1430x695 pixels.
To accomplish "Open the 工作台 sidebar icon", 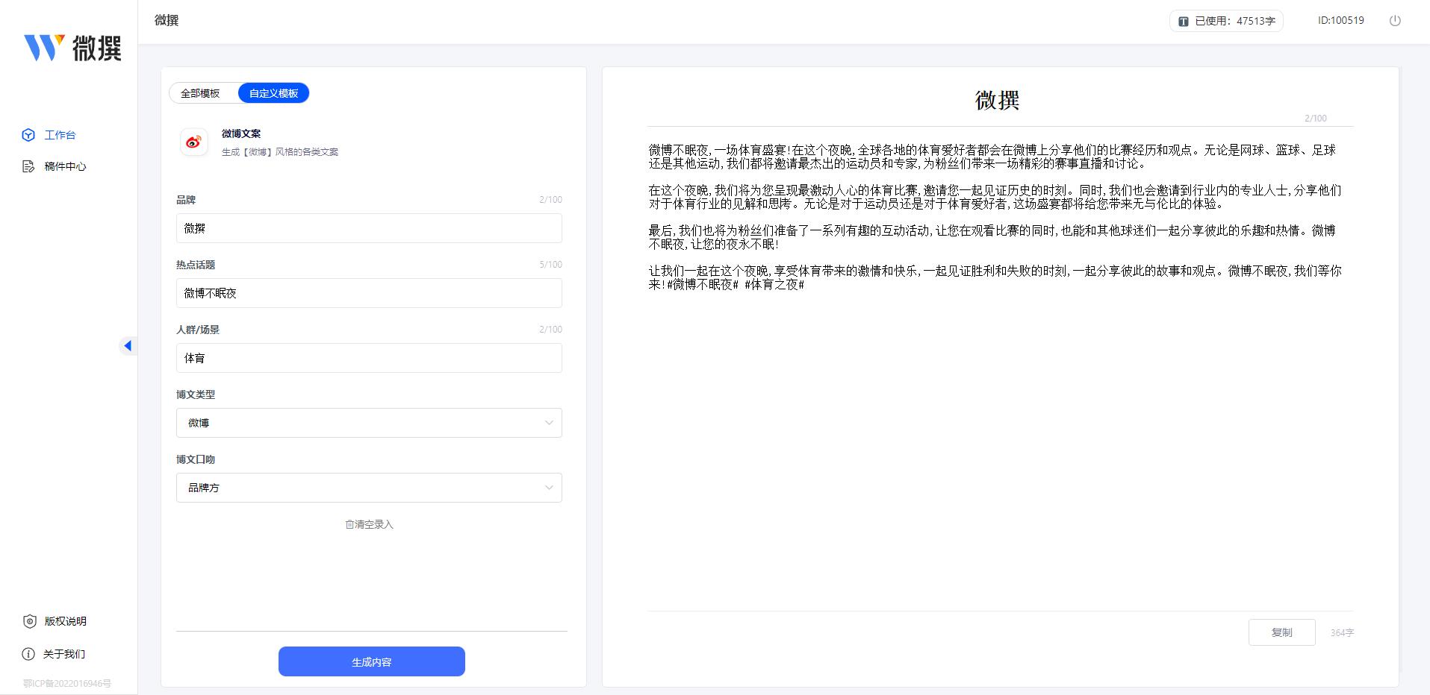I will click(28, 135).
